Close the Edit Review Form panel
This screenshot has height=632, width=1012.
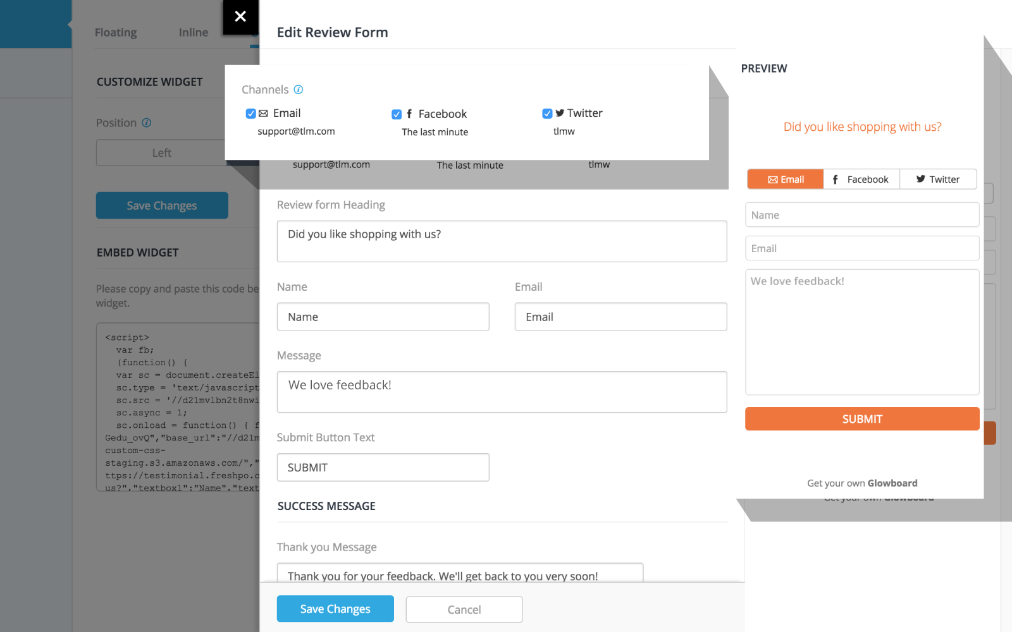point(240,17)
